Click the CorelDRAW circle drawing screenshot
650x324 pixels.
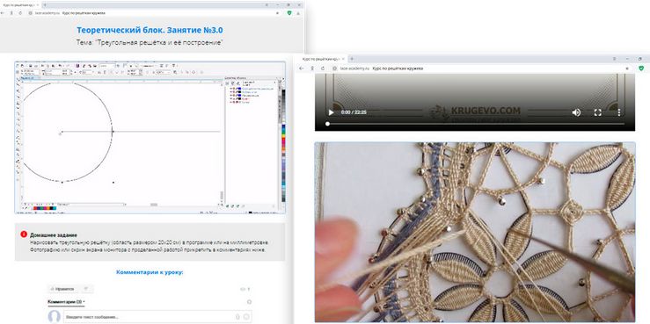[x=150, y=138]
